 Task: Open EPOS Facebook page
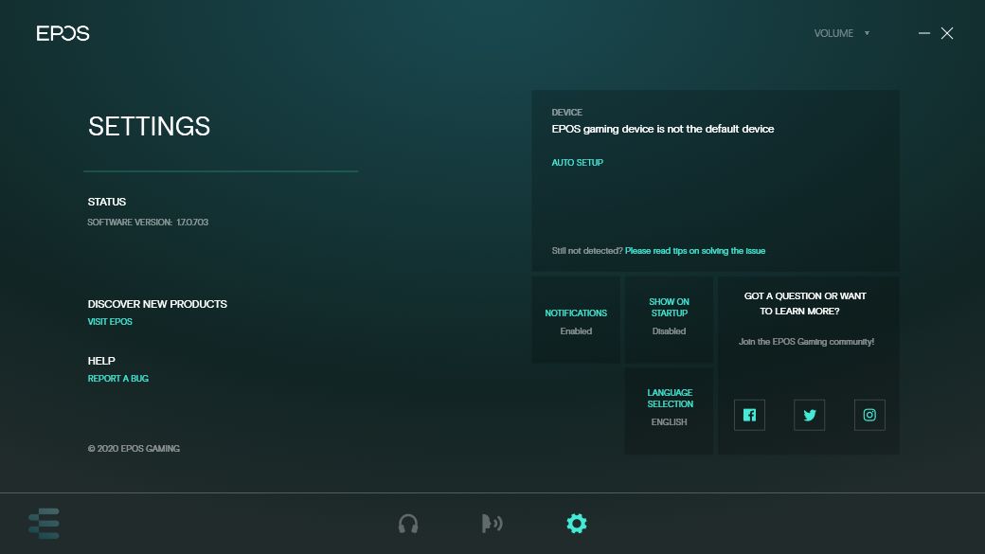[749, 415]
